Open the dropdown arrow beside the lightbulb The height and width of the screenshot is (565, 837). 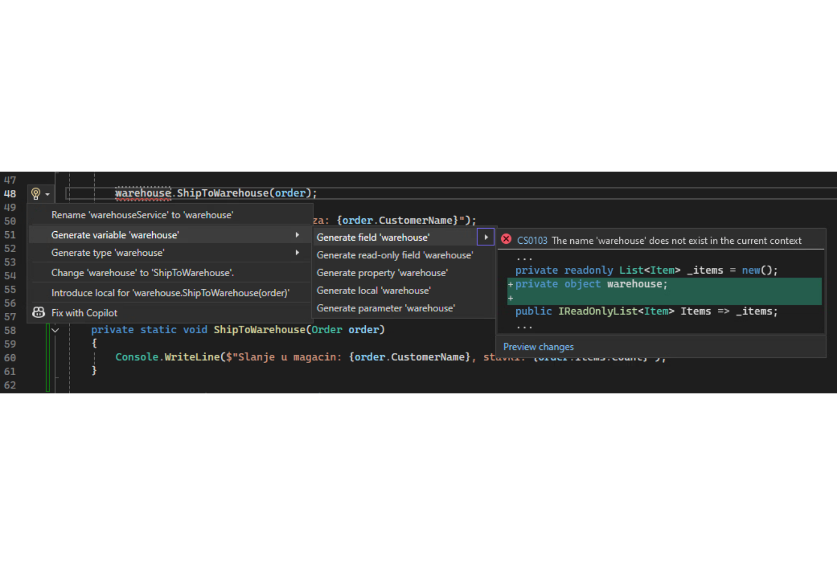point(48,195)
